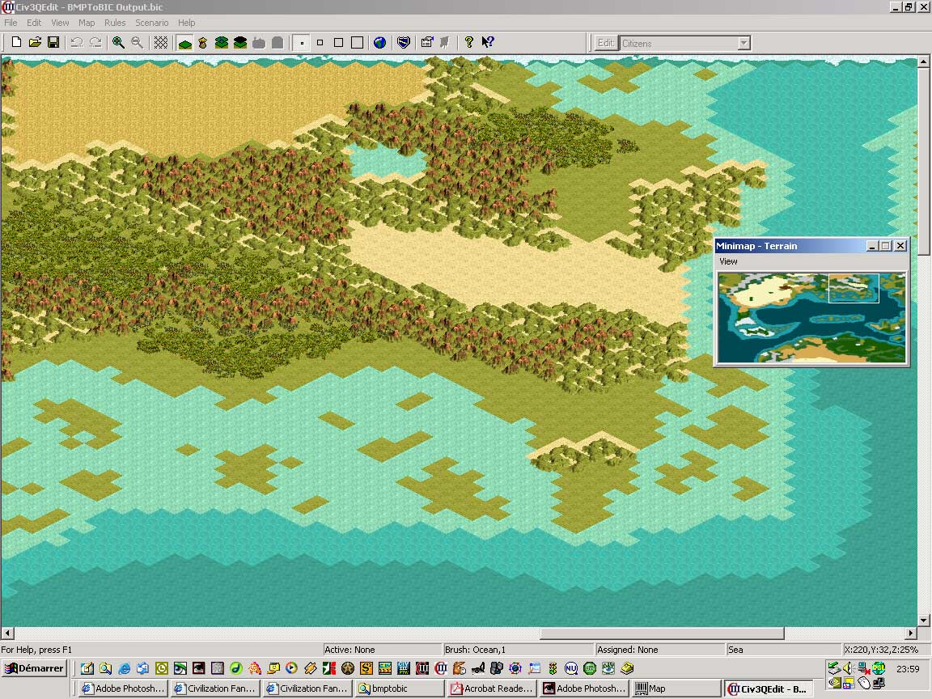Select the greyed-out city placement tool
Viewport: 932px width, 699px height.
pyautogui.click(x=259, y=42)
